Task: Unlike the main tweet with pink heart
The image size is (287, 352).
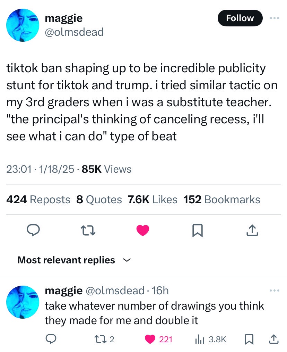Action: (x=143, y=230)
